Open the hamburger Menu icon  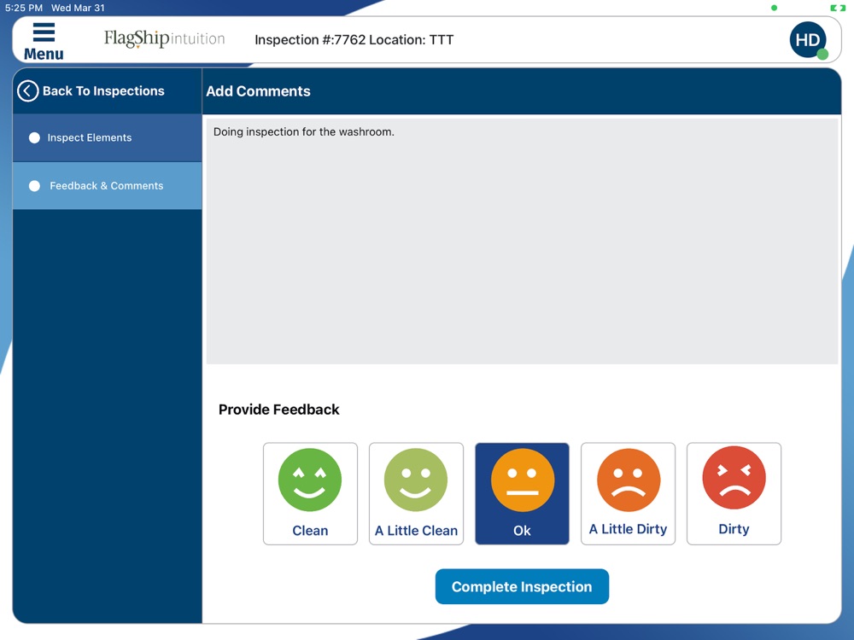tap(44, 32)
